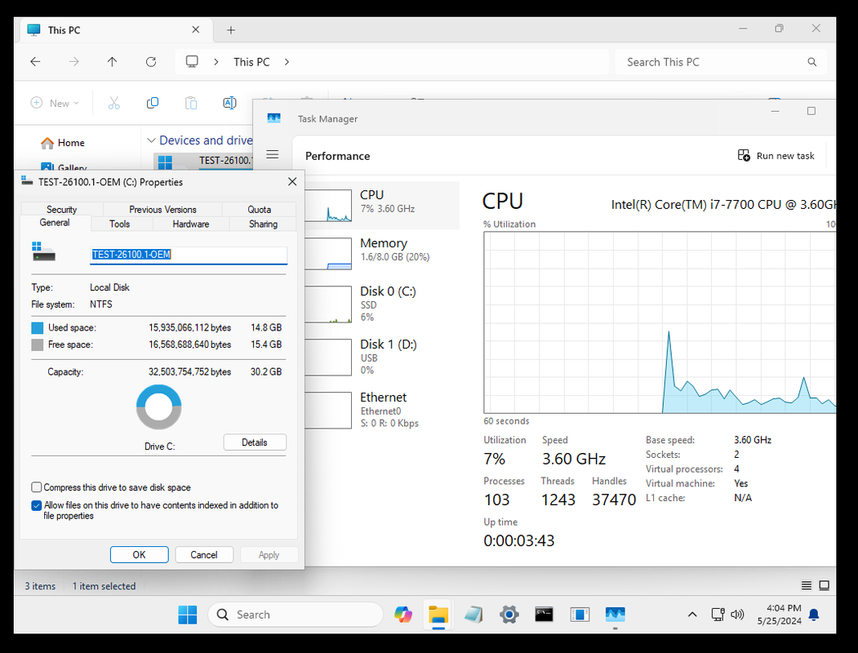
Task: Click the Drive C usage donut chart
Action: tap(158, 406)
